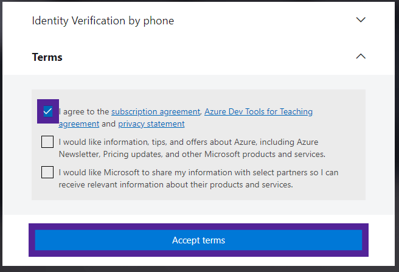The height and width of the screenshot is (272, 399).
Task: Check share information with partners box
Action: [47, 172]
